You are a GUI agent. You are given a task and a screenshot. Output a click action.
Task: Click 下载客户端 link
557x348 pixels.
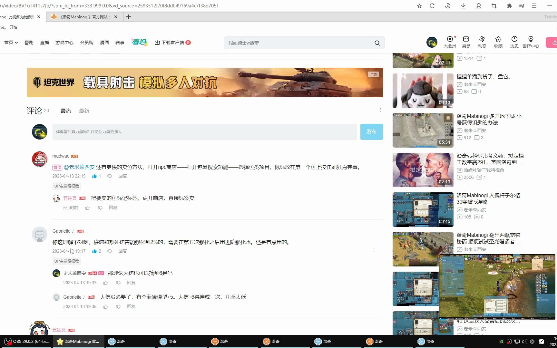point(172,43)
